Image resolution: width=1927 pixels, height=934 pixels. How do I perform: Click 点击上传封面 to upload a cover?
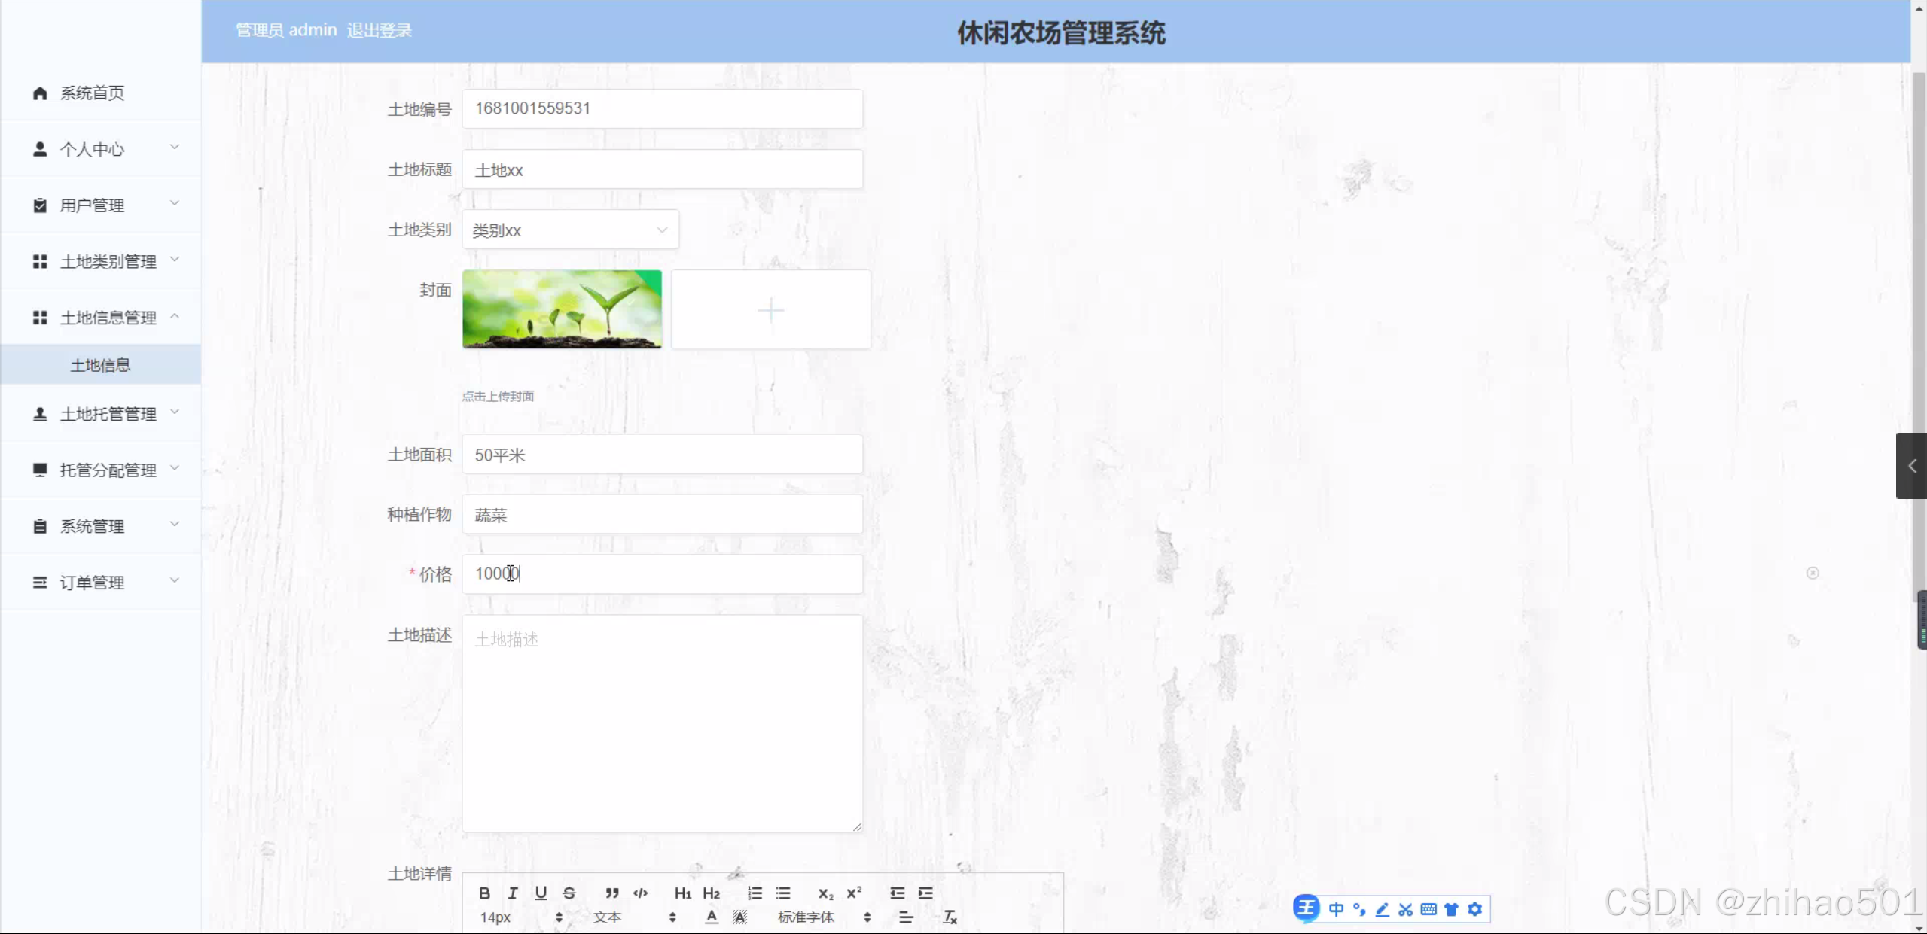(498, 395)
